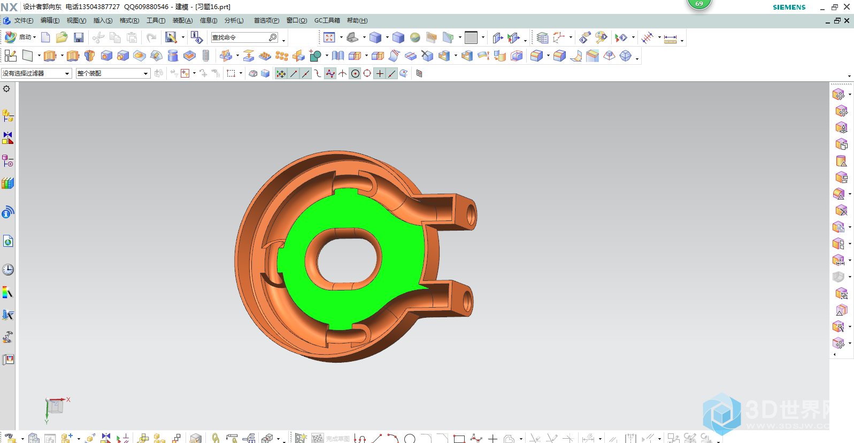The width and height of the screenshot is (854, 443).
Task: Toggle the snap endpoint option
Action: (x=294, y=73)
